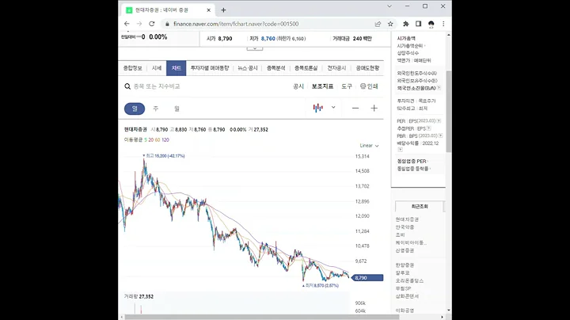Click the address bar URL
Image resolution: width=570 pixels, height=320 pixels.
coord(236,24)
